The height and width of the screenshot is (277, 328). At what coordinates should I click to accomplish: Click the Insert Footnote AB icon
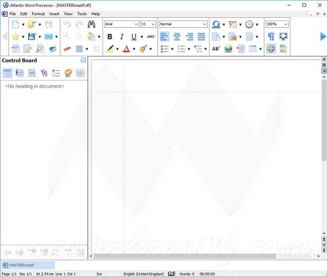216,49
